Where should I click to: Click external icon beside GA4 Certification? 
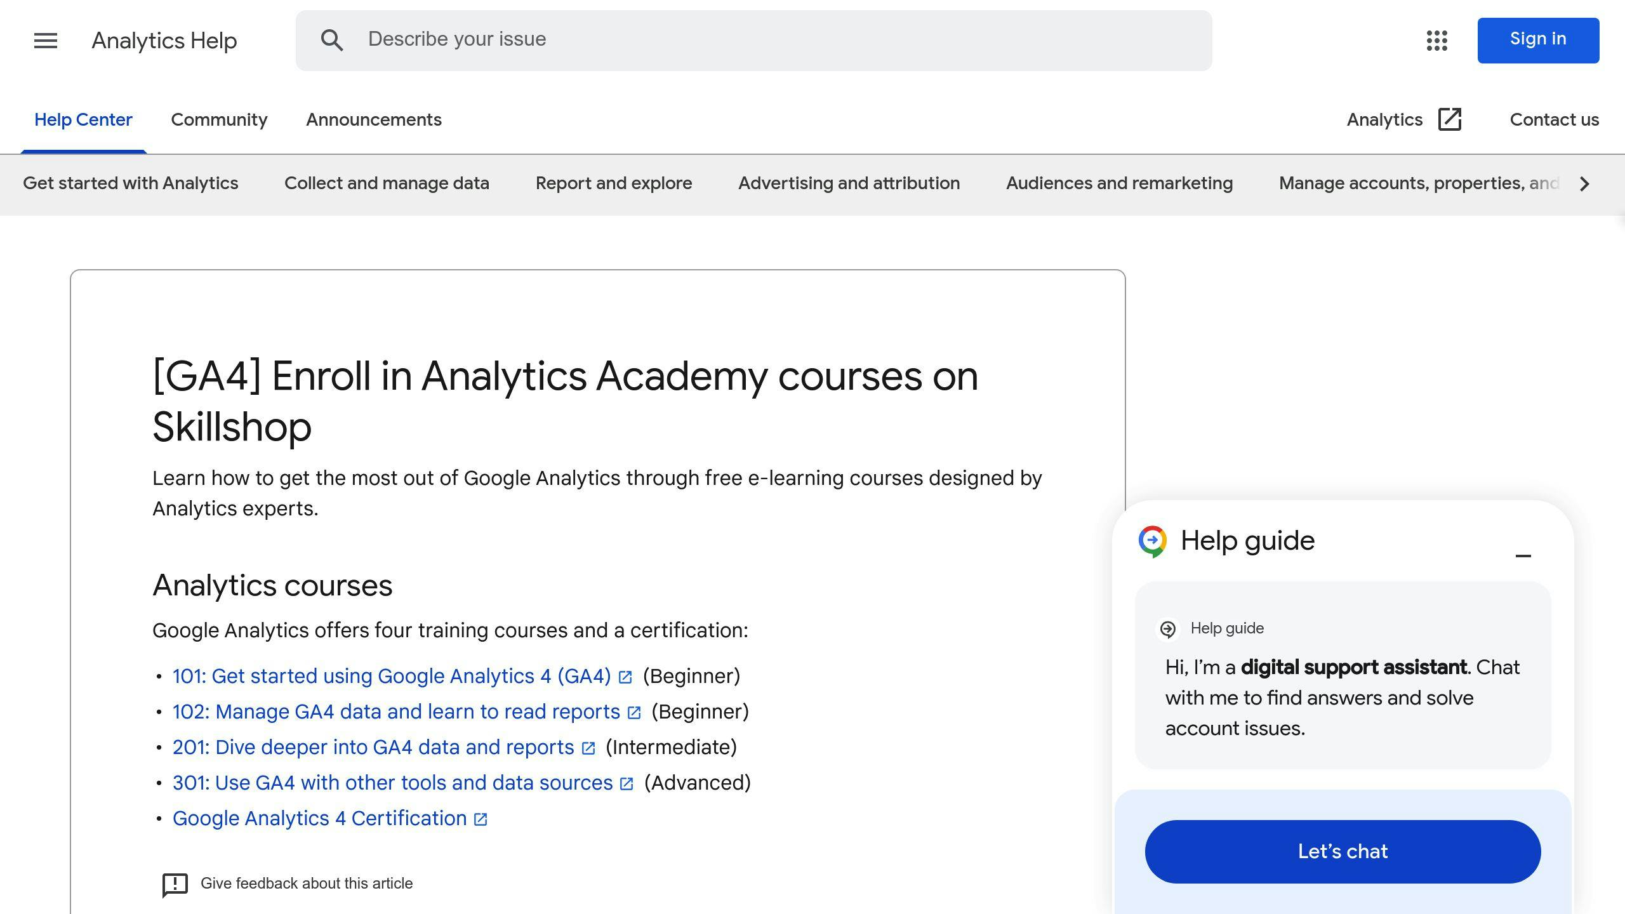point(481,819)
